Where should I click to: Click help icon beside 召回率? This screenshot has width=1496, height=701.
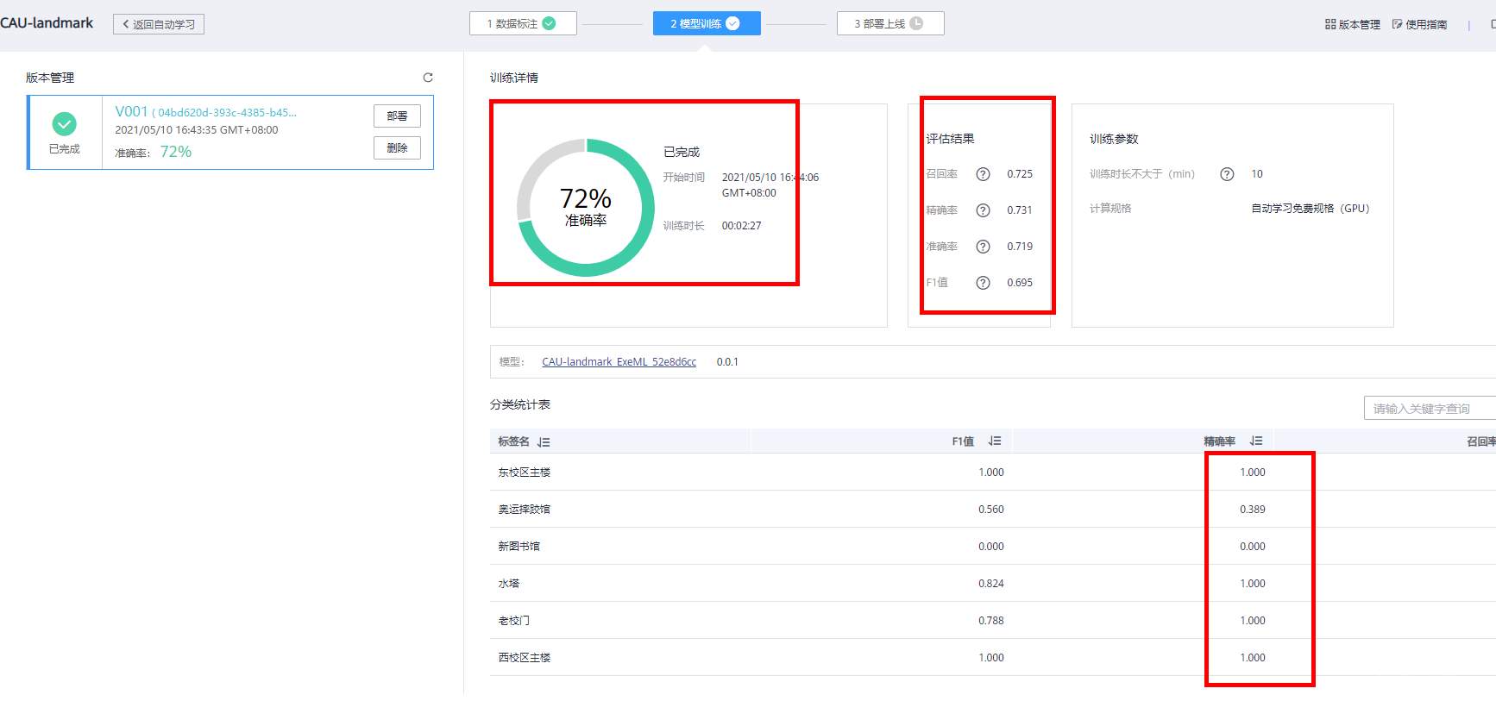pos(983,174)
